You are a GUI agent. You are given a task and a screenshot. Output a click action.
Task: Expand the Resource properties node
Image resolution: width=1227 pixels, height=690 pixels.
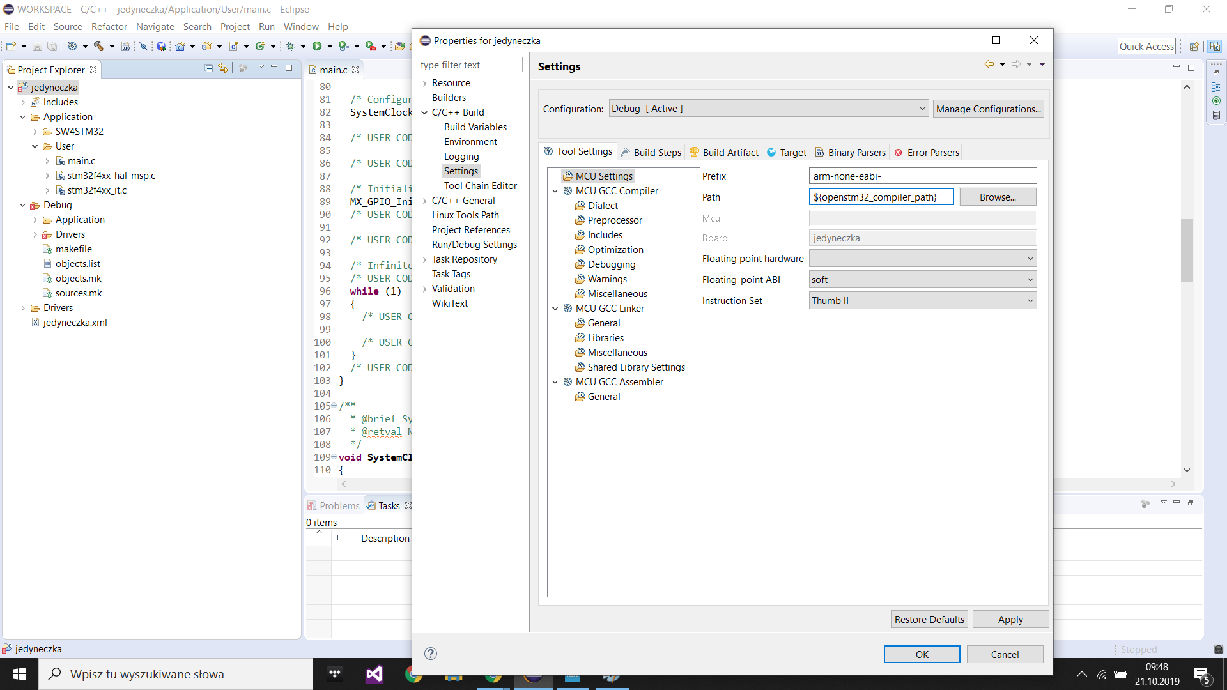click(424, 83)
